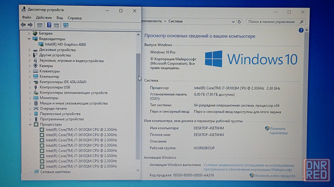Select the Камеры category icon

coord(35,66)
